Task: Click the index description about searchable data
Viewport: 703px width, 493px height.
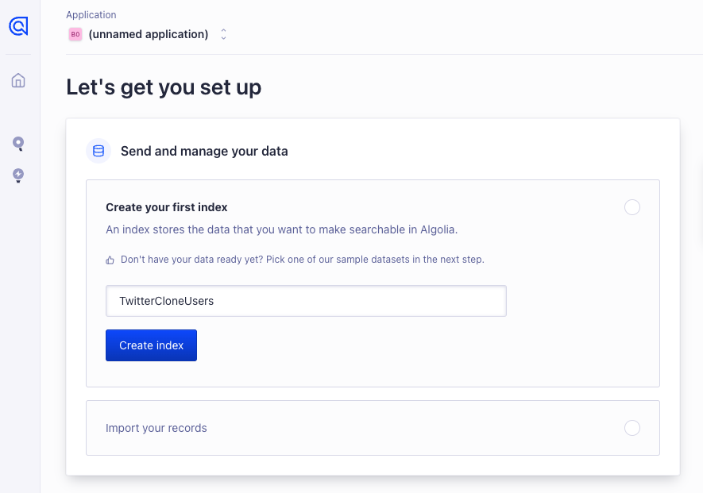Action: 282,229
